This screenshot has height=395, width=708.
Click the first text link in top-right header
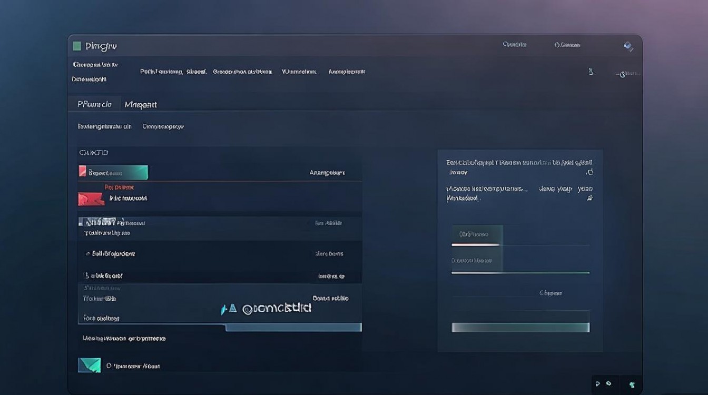pos(515,45)
